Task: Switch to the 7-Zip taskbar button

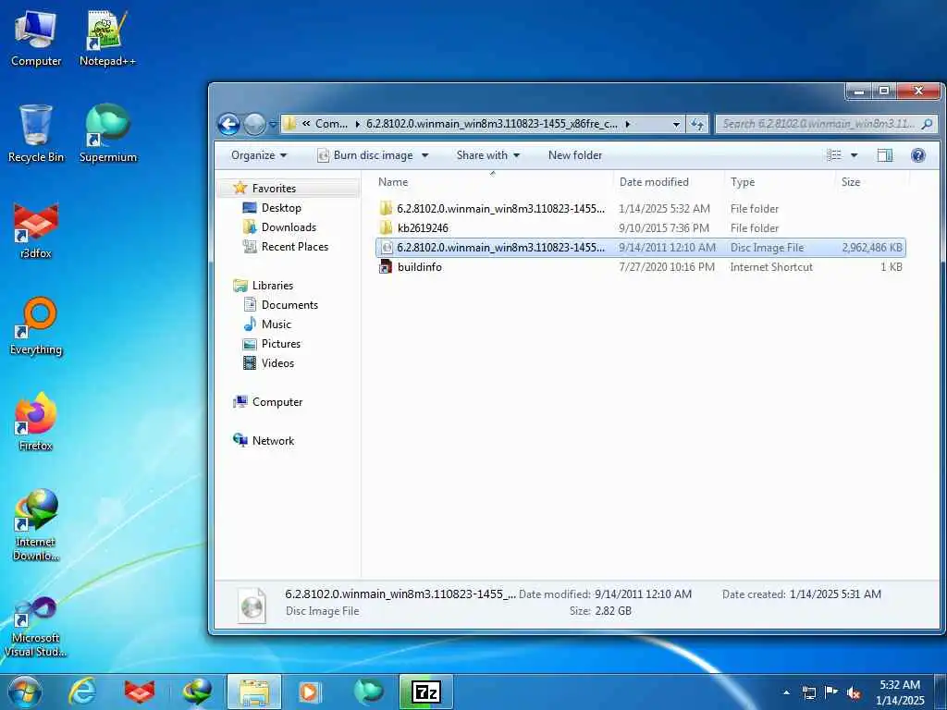Action: point(425,692)
